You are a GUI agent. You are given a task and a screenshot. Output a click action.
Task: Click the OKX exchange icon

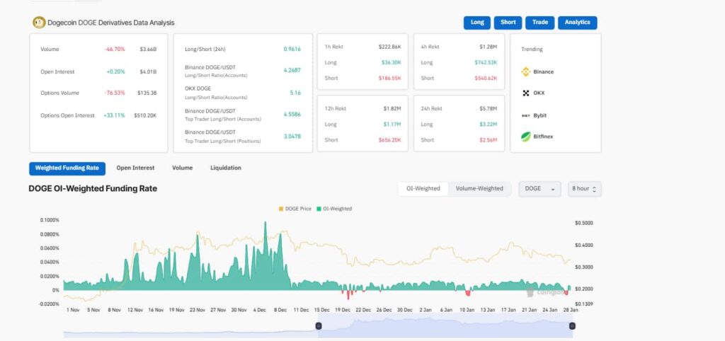tap(526, 93)
